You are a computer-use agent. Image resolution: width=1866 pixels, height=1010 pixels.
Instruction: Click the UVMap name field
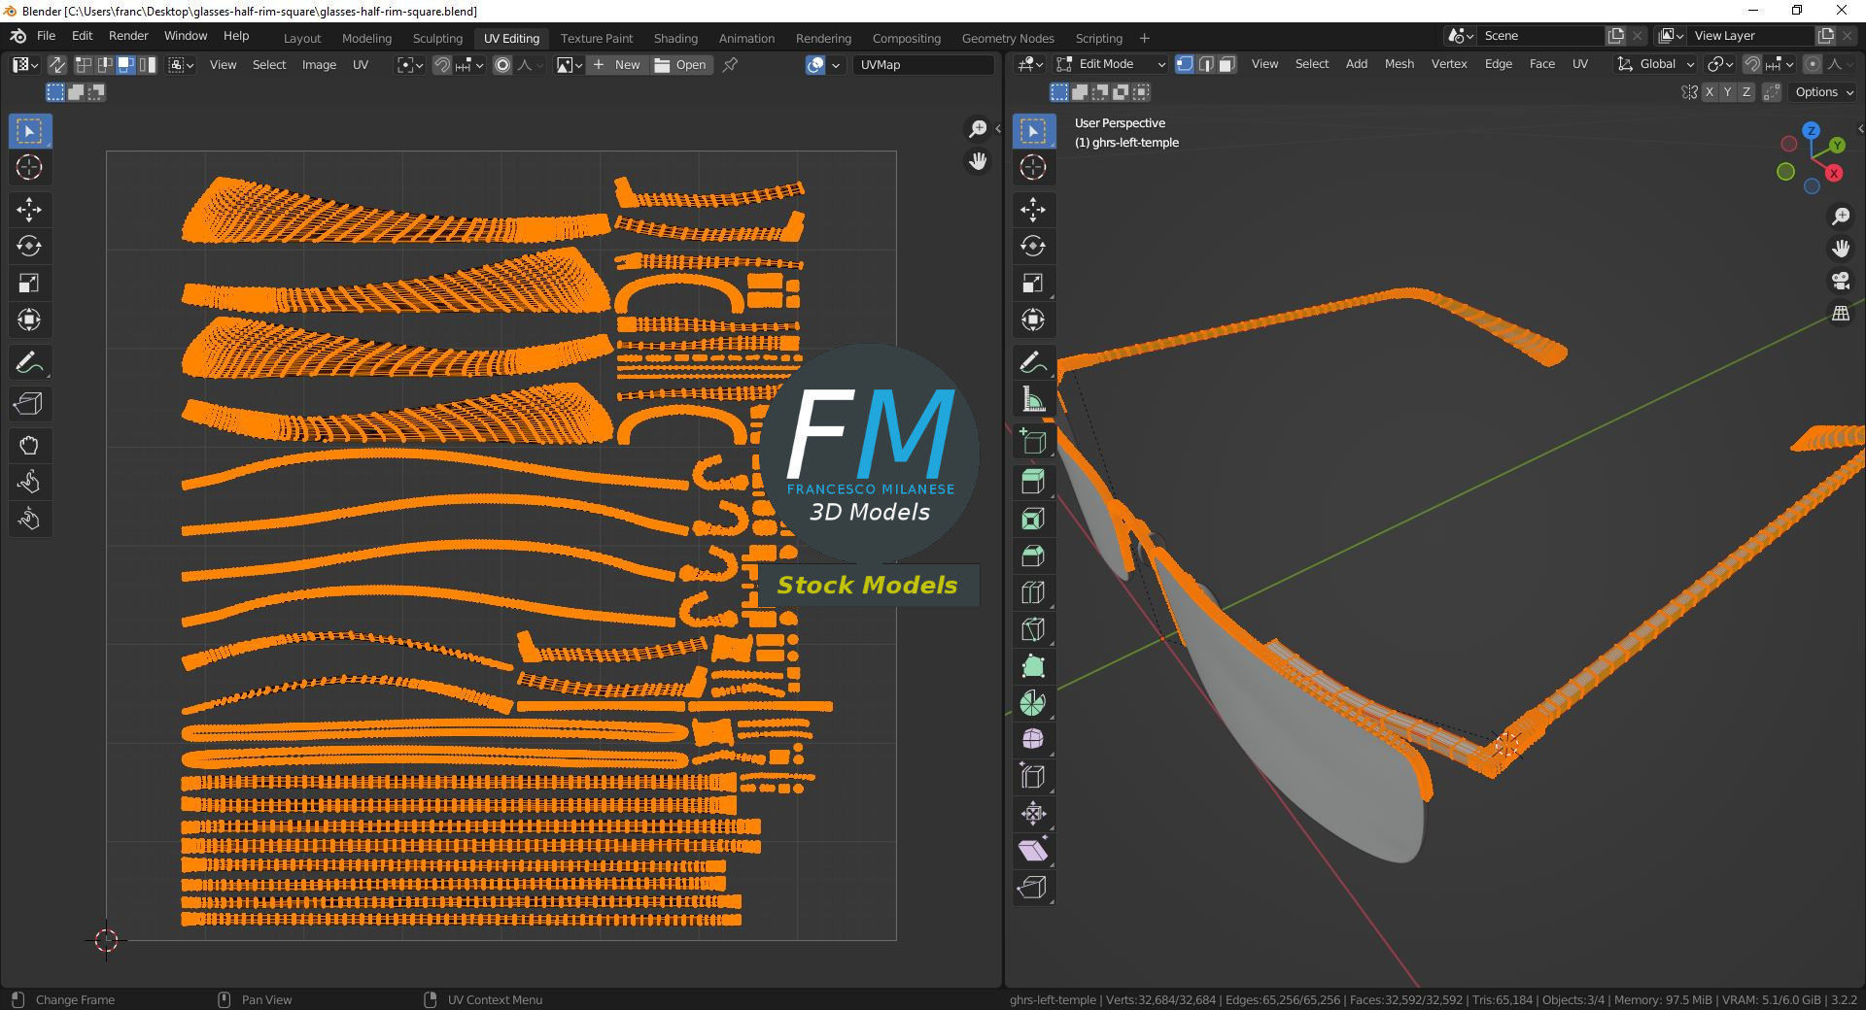[x=923, y=65]
